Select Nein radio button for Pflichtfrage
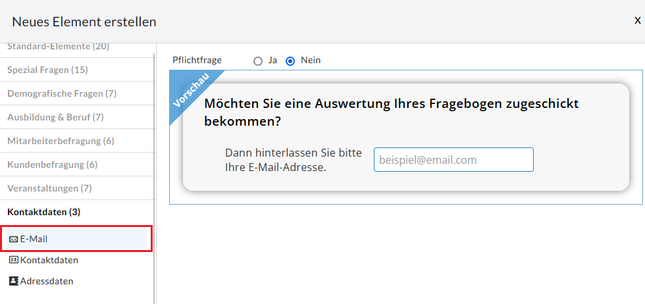645x304 pixels. [290, 61]
